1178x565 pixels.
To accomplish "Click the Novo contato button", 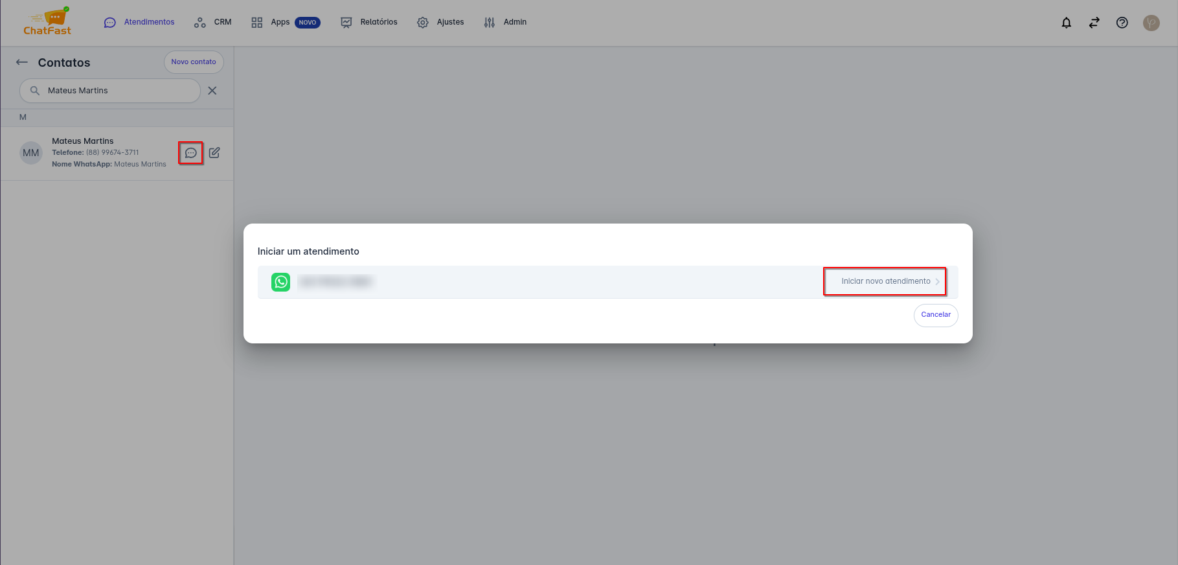I will tap(194, 62).
